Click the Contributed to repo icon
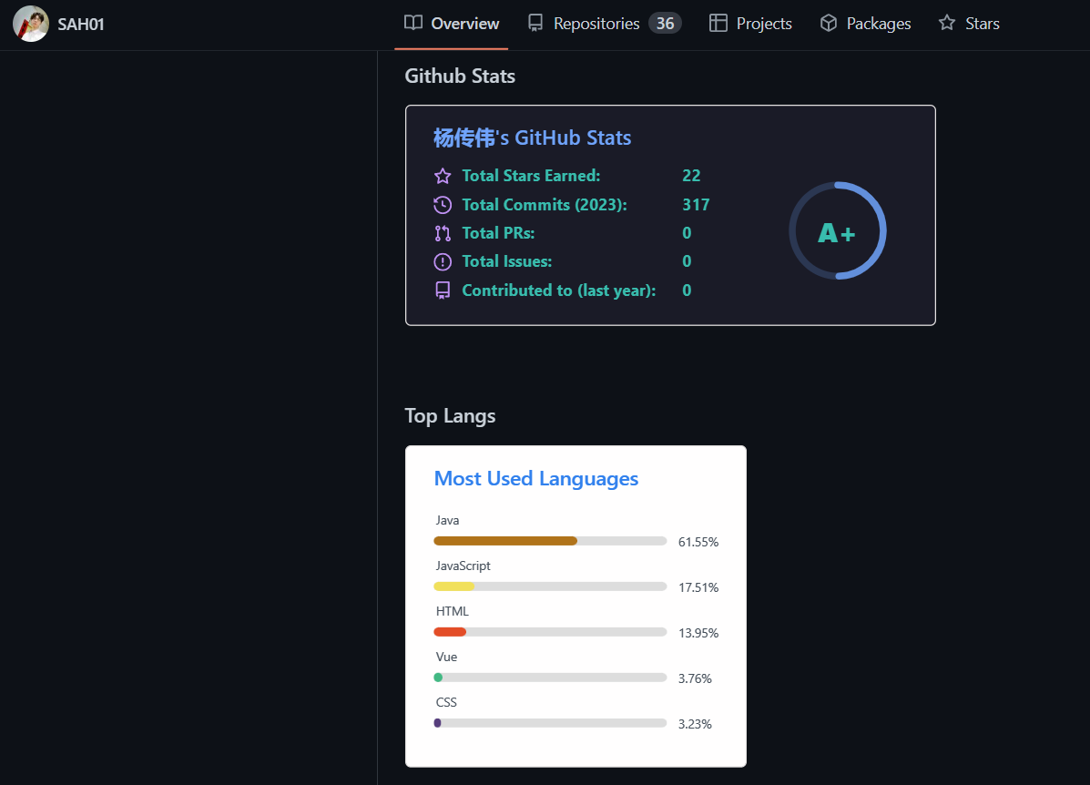Viewport: 1090px width, 785px height. click(443, 291)
